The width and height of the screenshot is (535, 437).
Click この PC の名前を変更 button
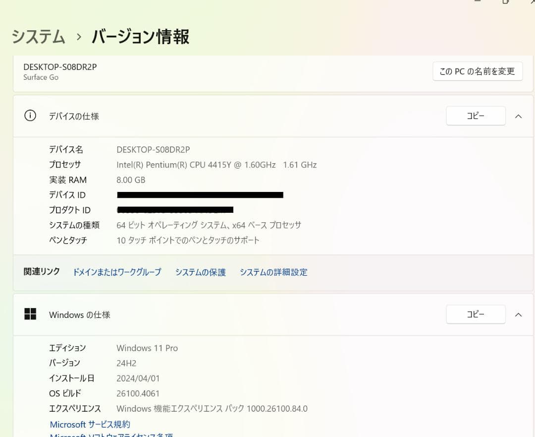coord(478,71)
